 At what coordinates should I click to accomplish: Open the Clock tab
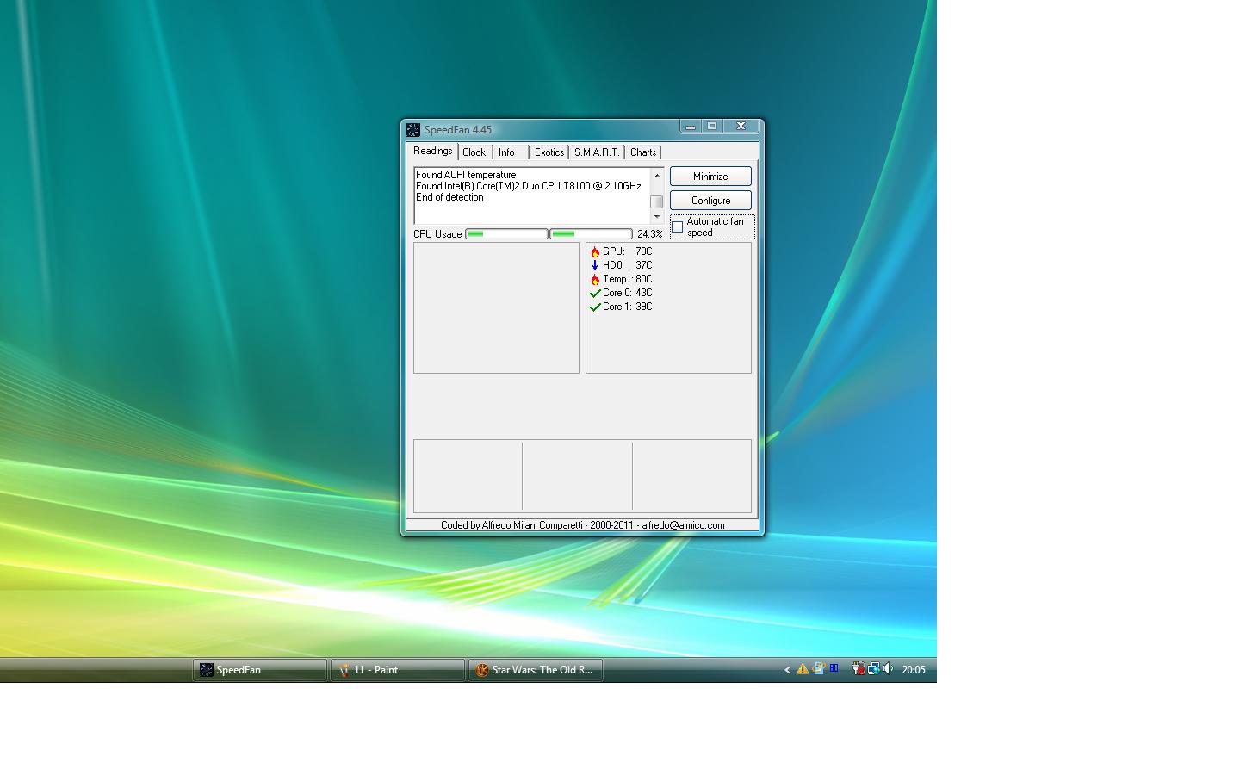(474, 152)
